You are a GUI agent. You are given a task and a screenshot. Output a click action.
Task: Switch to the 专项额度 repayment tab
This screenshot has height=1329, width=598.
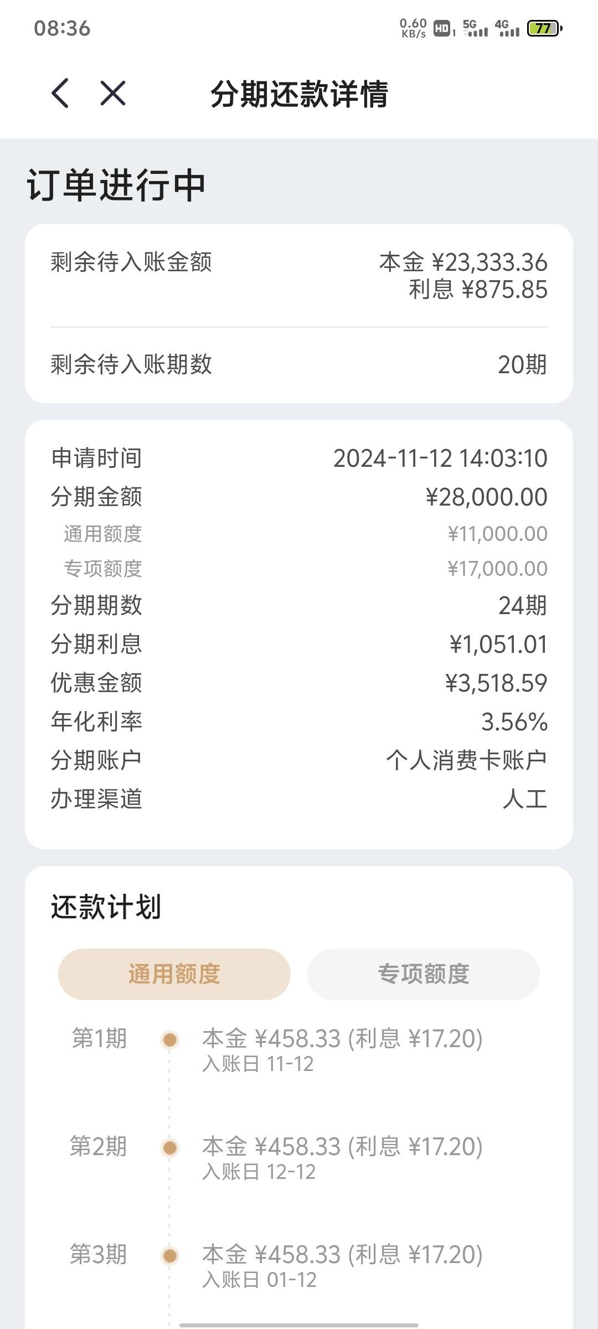click(424, 974)
